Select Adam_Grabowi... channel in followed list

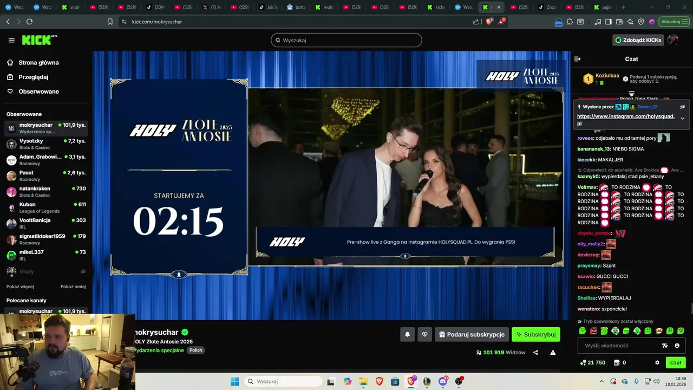[x=46, y=160]
